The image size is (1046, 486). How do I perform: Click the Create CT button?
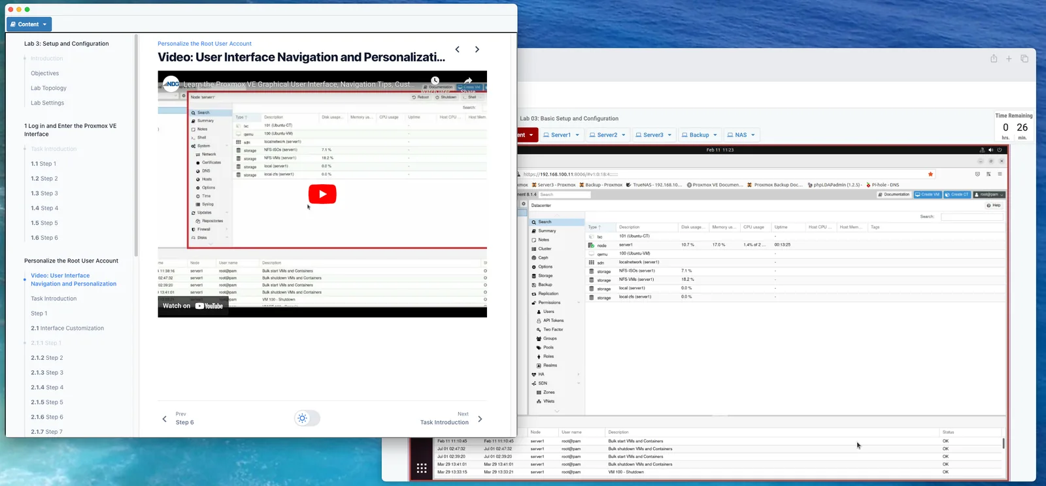[957, 195]
